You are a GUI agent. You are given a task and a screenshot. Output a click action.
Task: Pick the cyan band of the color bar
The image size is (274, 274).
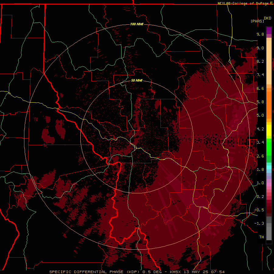pyautogui.click(x=269, y=167)
